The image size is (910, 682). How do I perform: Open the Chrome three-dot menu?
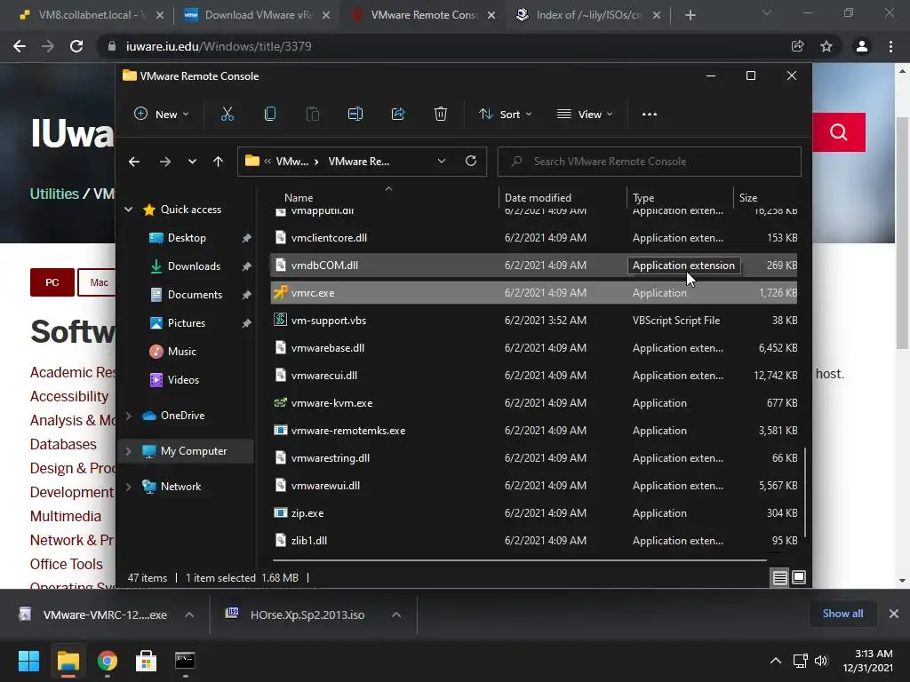pos(890,46)
